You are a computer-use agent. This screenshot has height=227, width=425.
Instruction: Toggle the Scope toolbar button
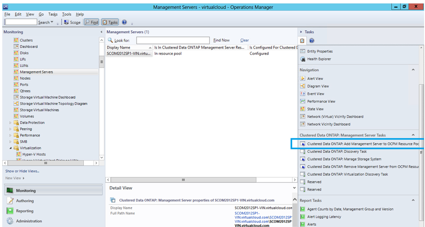[72, 22]
